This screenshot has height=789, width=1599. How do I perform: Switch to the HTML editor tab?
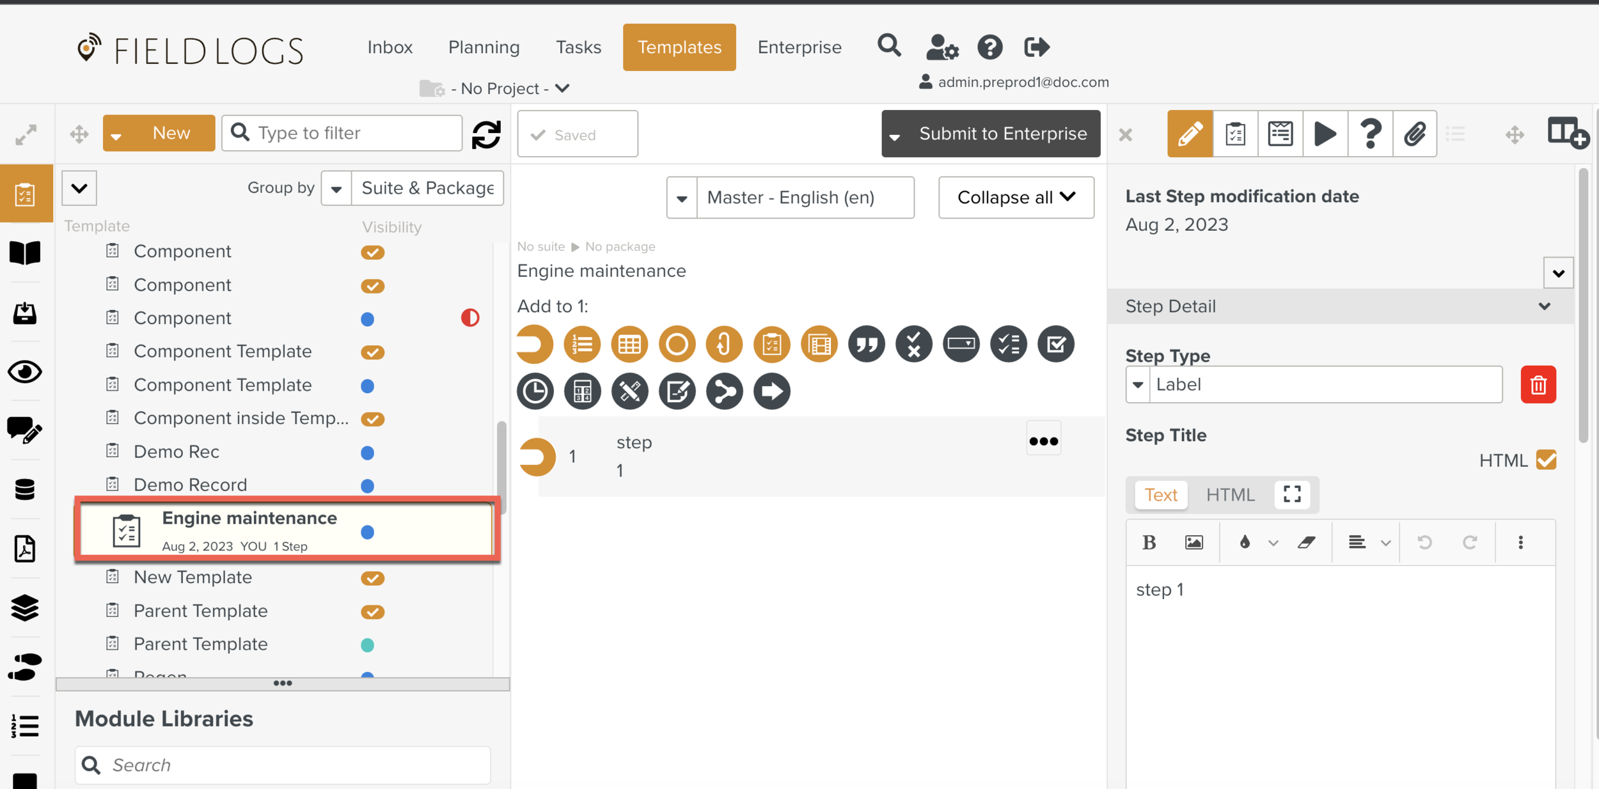1230,495
